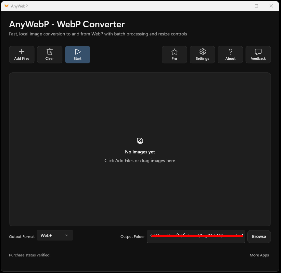Image resolution: width=281 pixels, height=273 pixels.
Task: Clear the list using the trash icon
Action: pos(50,52)
